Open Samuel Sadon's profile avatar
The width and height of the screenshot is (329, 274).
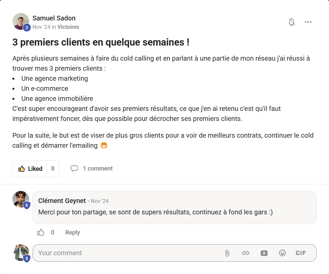pyautogui.click(x=21, y=21)
